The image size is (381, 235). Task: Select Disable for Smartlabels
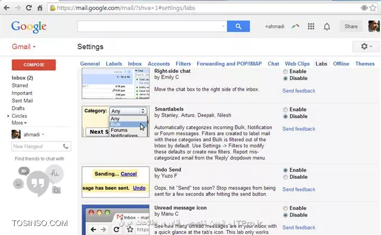(x=285, y=117)
